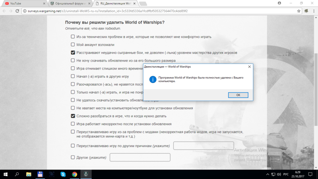Viewport: 318px width, 179px height.
Task: Close the 'RU_Деинсталляция' tab
Action: tap(134, 4)
